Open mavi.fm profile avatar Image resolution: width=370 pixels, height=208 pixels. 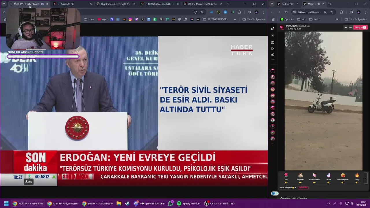(x=282, y=27)
